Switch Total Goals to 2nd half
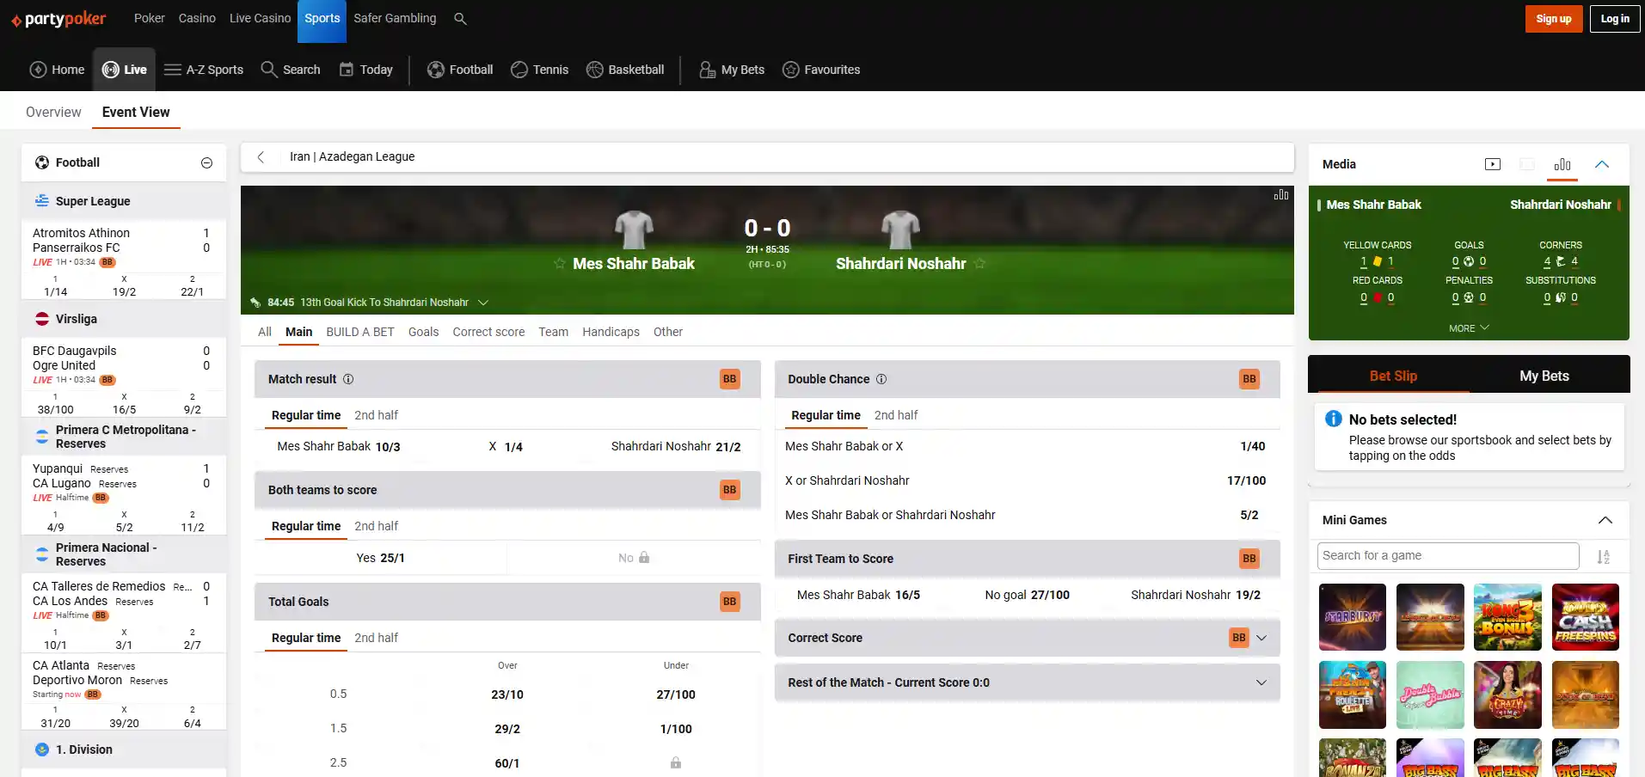The image size is (1645, 777). 377,638
